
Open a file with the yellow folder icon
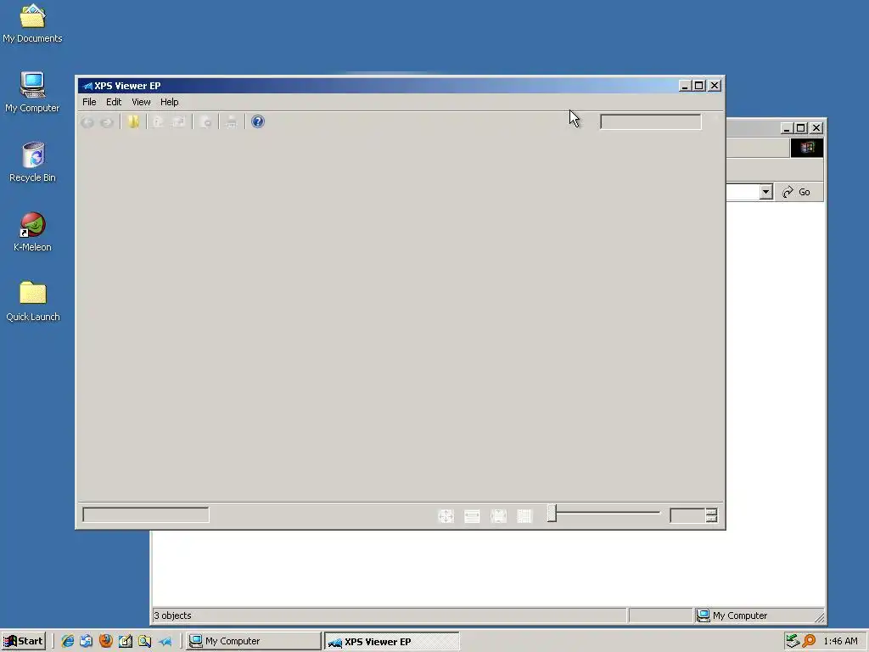click(133, 122)
